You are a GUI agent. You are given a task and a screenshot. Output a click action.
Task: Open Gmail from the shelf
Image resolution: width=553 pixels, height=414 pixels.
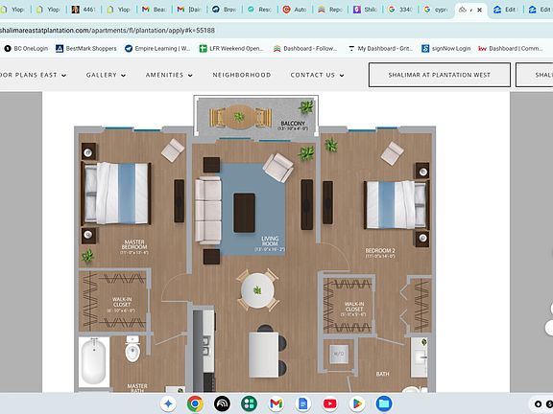coord(276,403)
